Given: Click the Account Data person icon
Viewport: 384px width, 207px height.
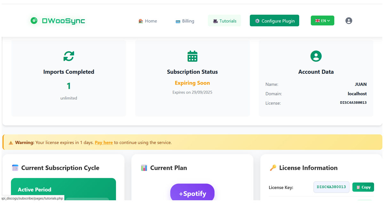Looking at the screenshot, I should [316, 56].
